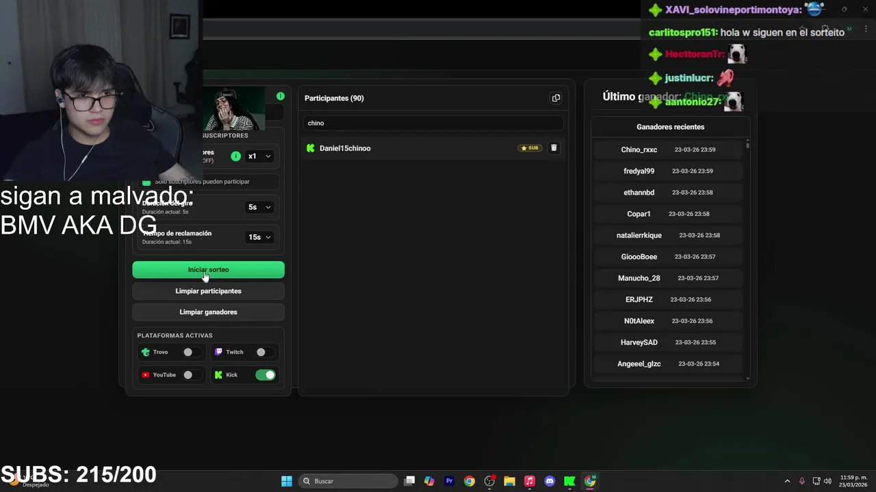Image resolution: width=876 pixels, height=492 pixels.
Task: Click the participant search field containing chino
Action: [x=433, y=123]
